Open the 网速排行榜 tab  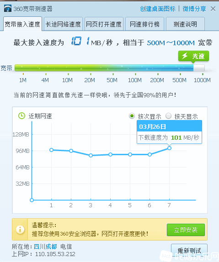click(x=144, y=24)
